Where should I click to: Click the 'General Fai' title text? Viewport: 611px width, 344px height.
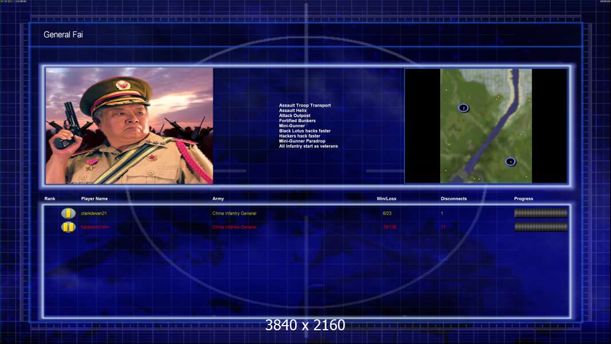(x=63, y=34)
